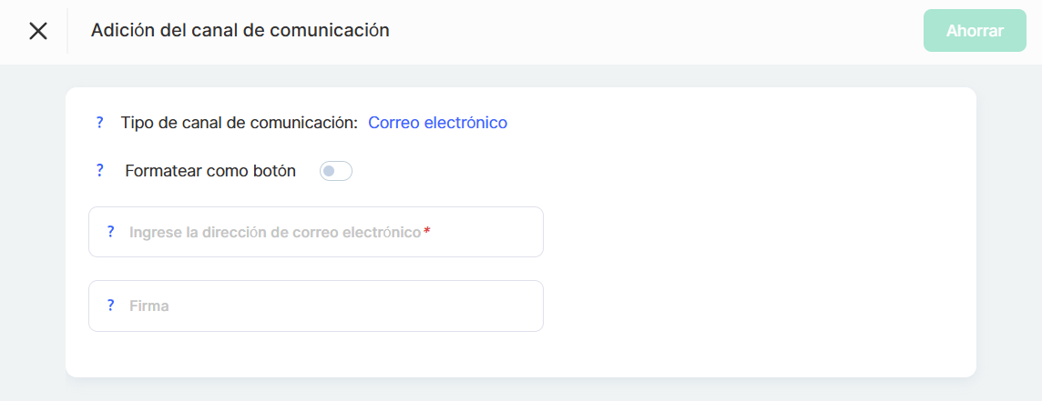Click the red required asterisk marker
The image size is (1042, 401).
click(427, 231)
